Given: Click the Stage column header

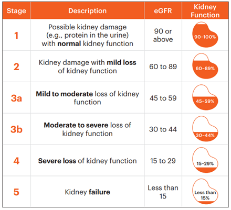Looking at the screenshot, I should point(16,11).
